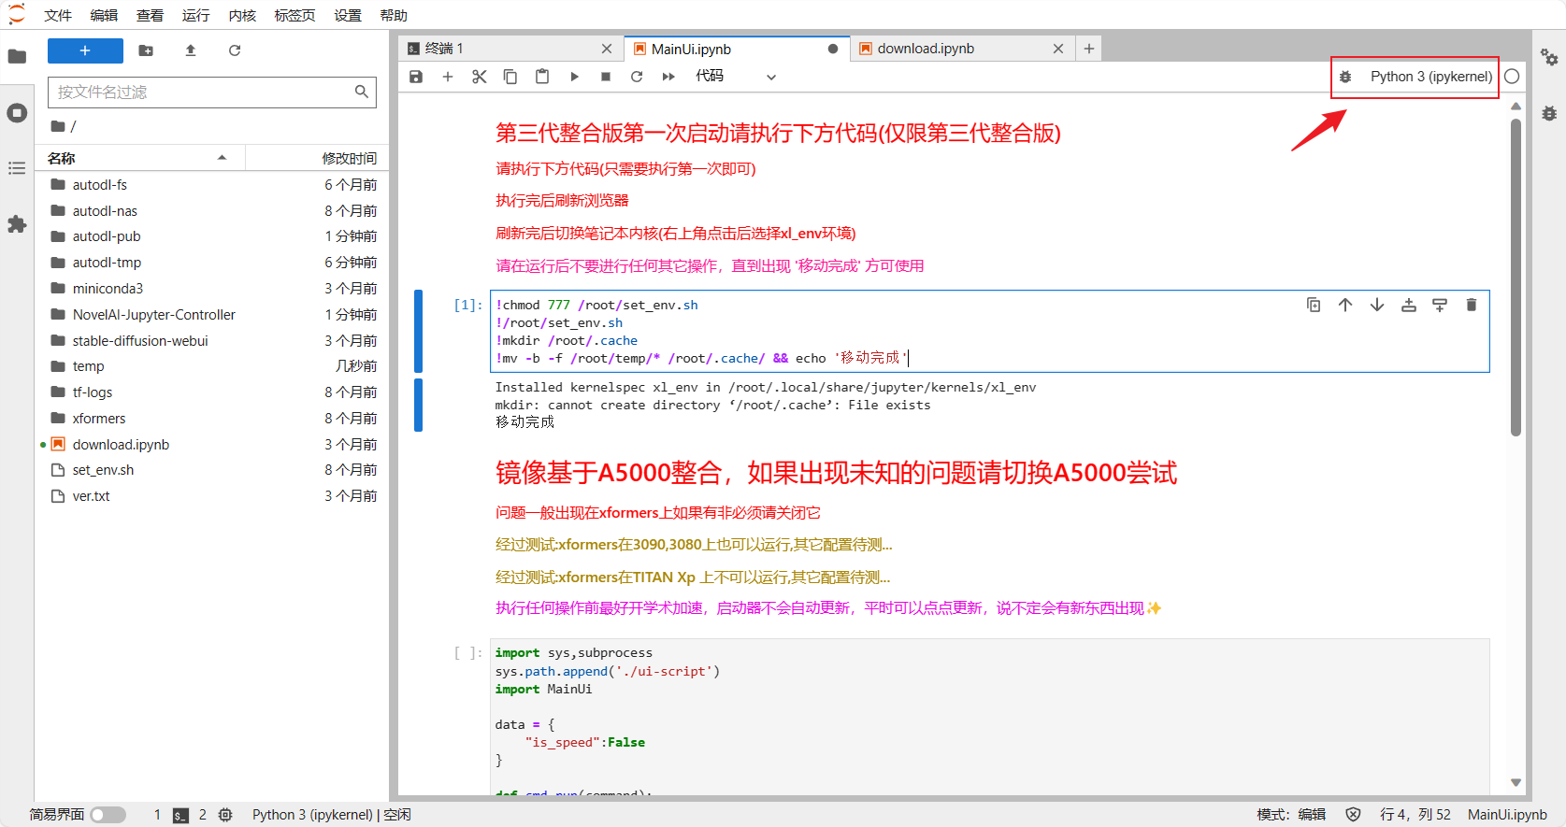Viewport: 1566px width, 827px height.
Task: Open the 标签页 menu
Action: (x=295, y=15)
